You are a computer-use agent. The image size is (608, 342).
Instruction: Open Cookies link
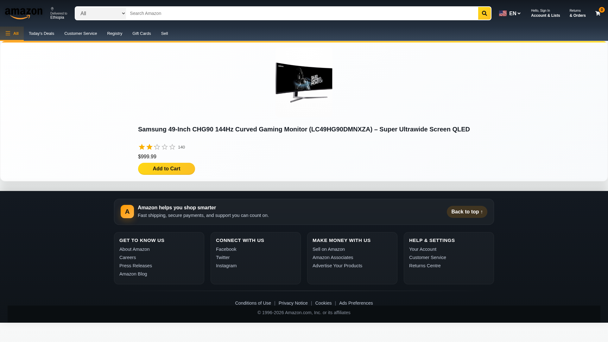323,303
